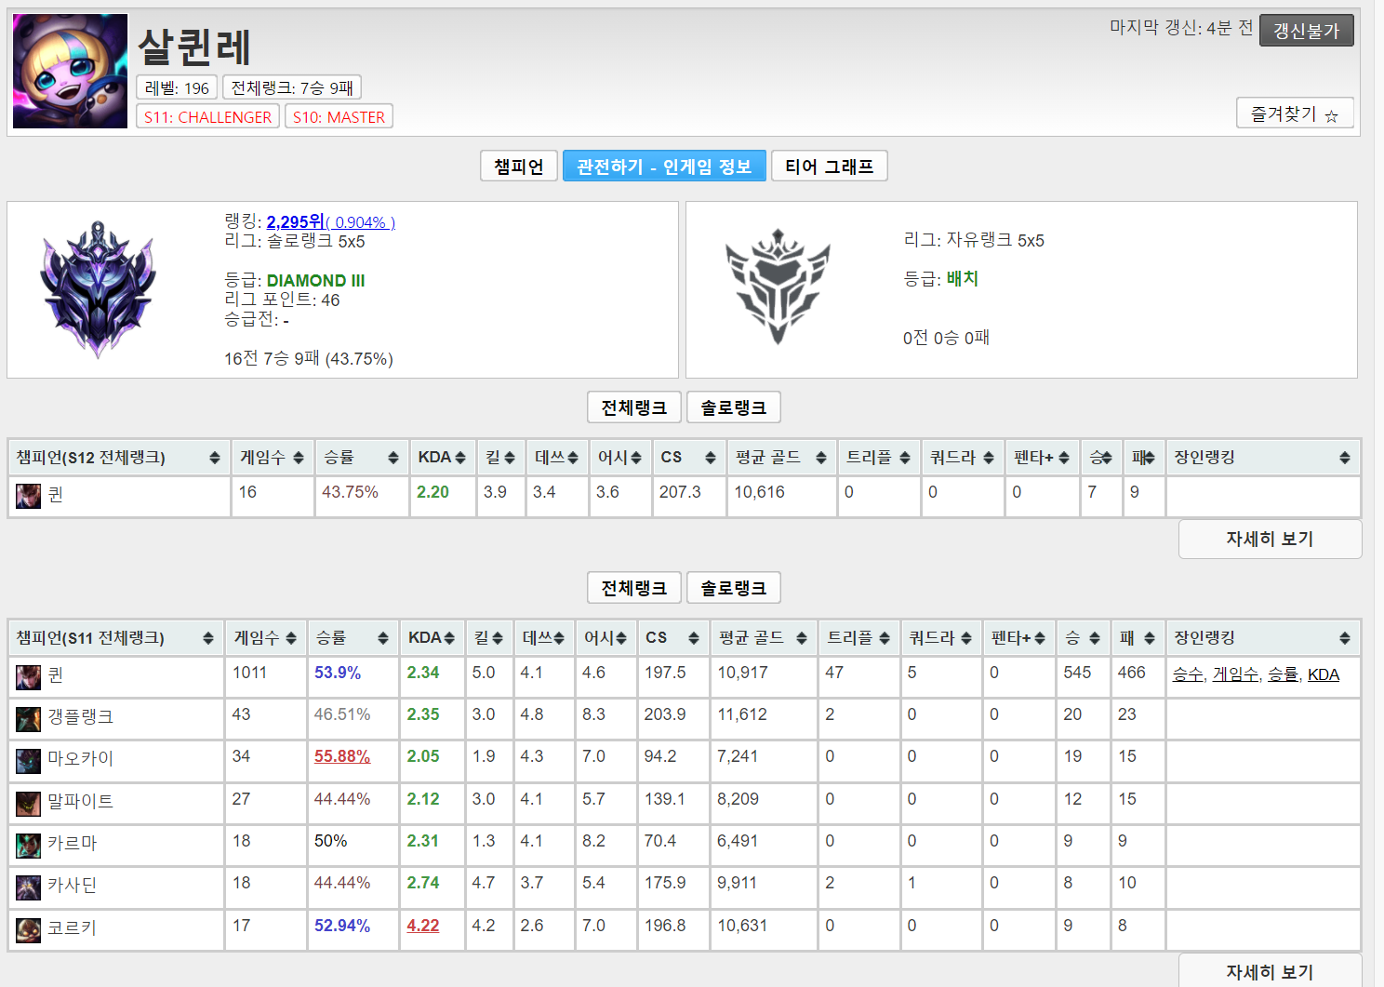Sort S11 table by 킬
1384x987 pixels.
(488, 638)
